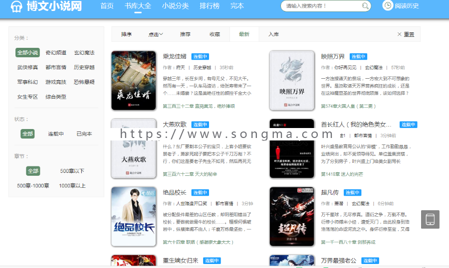This screenshot has width=449, height=268.
Task: Sort by 推荐
Action: click(185, 34)
